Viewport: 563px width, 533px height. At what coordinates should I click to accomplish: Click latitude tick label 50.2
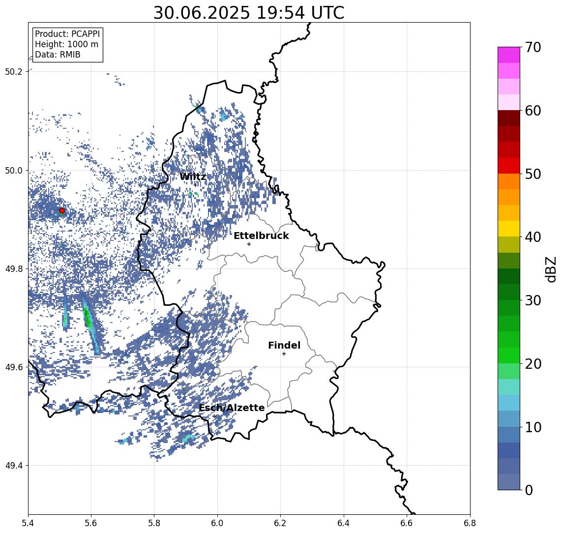[x=14, y=71]
